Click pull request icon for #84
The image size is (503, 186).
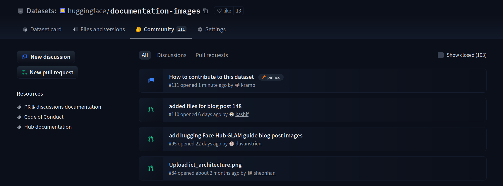click(x=151, y=168)
